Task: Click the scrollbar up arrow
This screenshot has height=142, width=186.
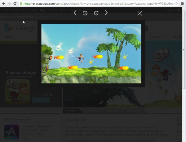Action: (184, 9)
